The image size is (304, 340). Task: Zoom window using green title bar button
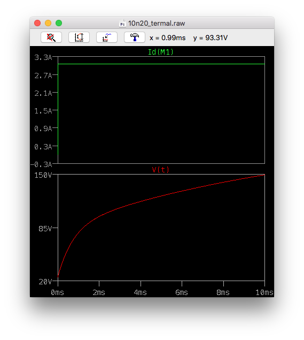pyautogui.click(x=59, y=23)
